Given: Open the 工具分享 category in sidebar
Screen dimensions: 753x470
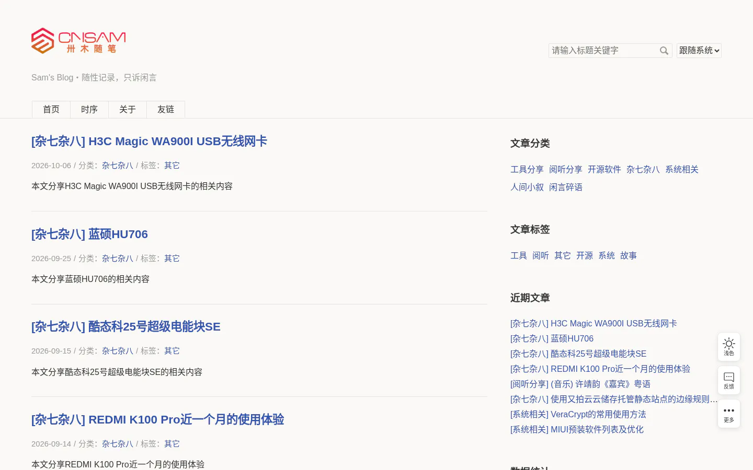Looking at the screenshot, I should point(527,170).
